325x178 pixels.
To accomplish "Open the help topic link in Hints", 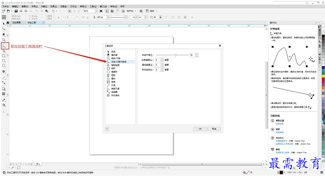I will [280, 124].
